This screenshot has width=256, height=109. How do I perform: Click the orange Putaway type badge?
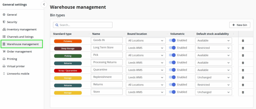tap(68, 41)
